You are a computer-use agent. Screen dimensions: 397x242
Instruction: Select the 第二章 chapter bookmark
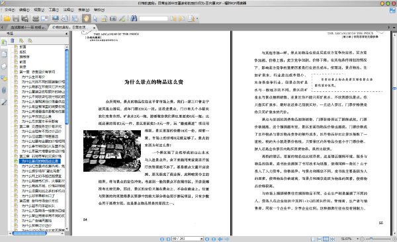pos(40,126)
